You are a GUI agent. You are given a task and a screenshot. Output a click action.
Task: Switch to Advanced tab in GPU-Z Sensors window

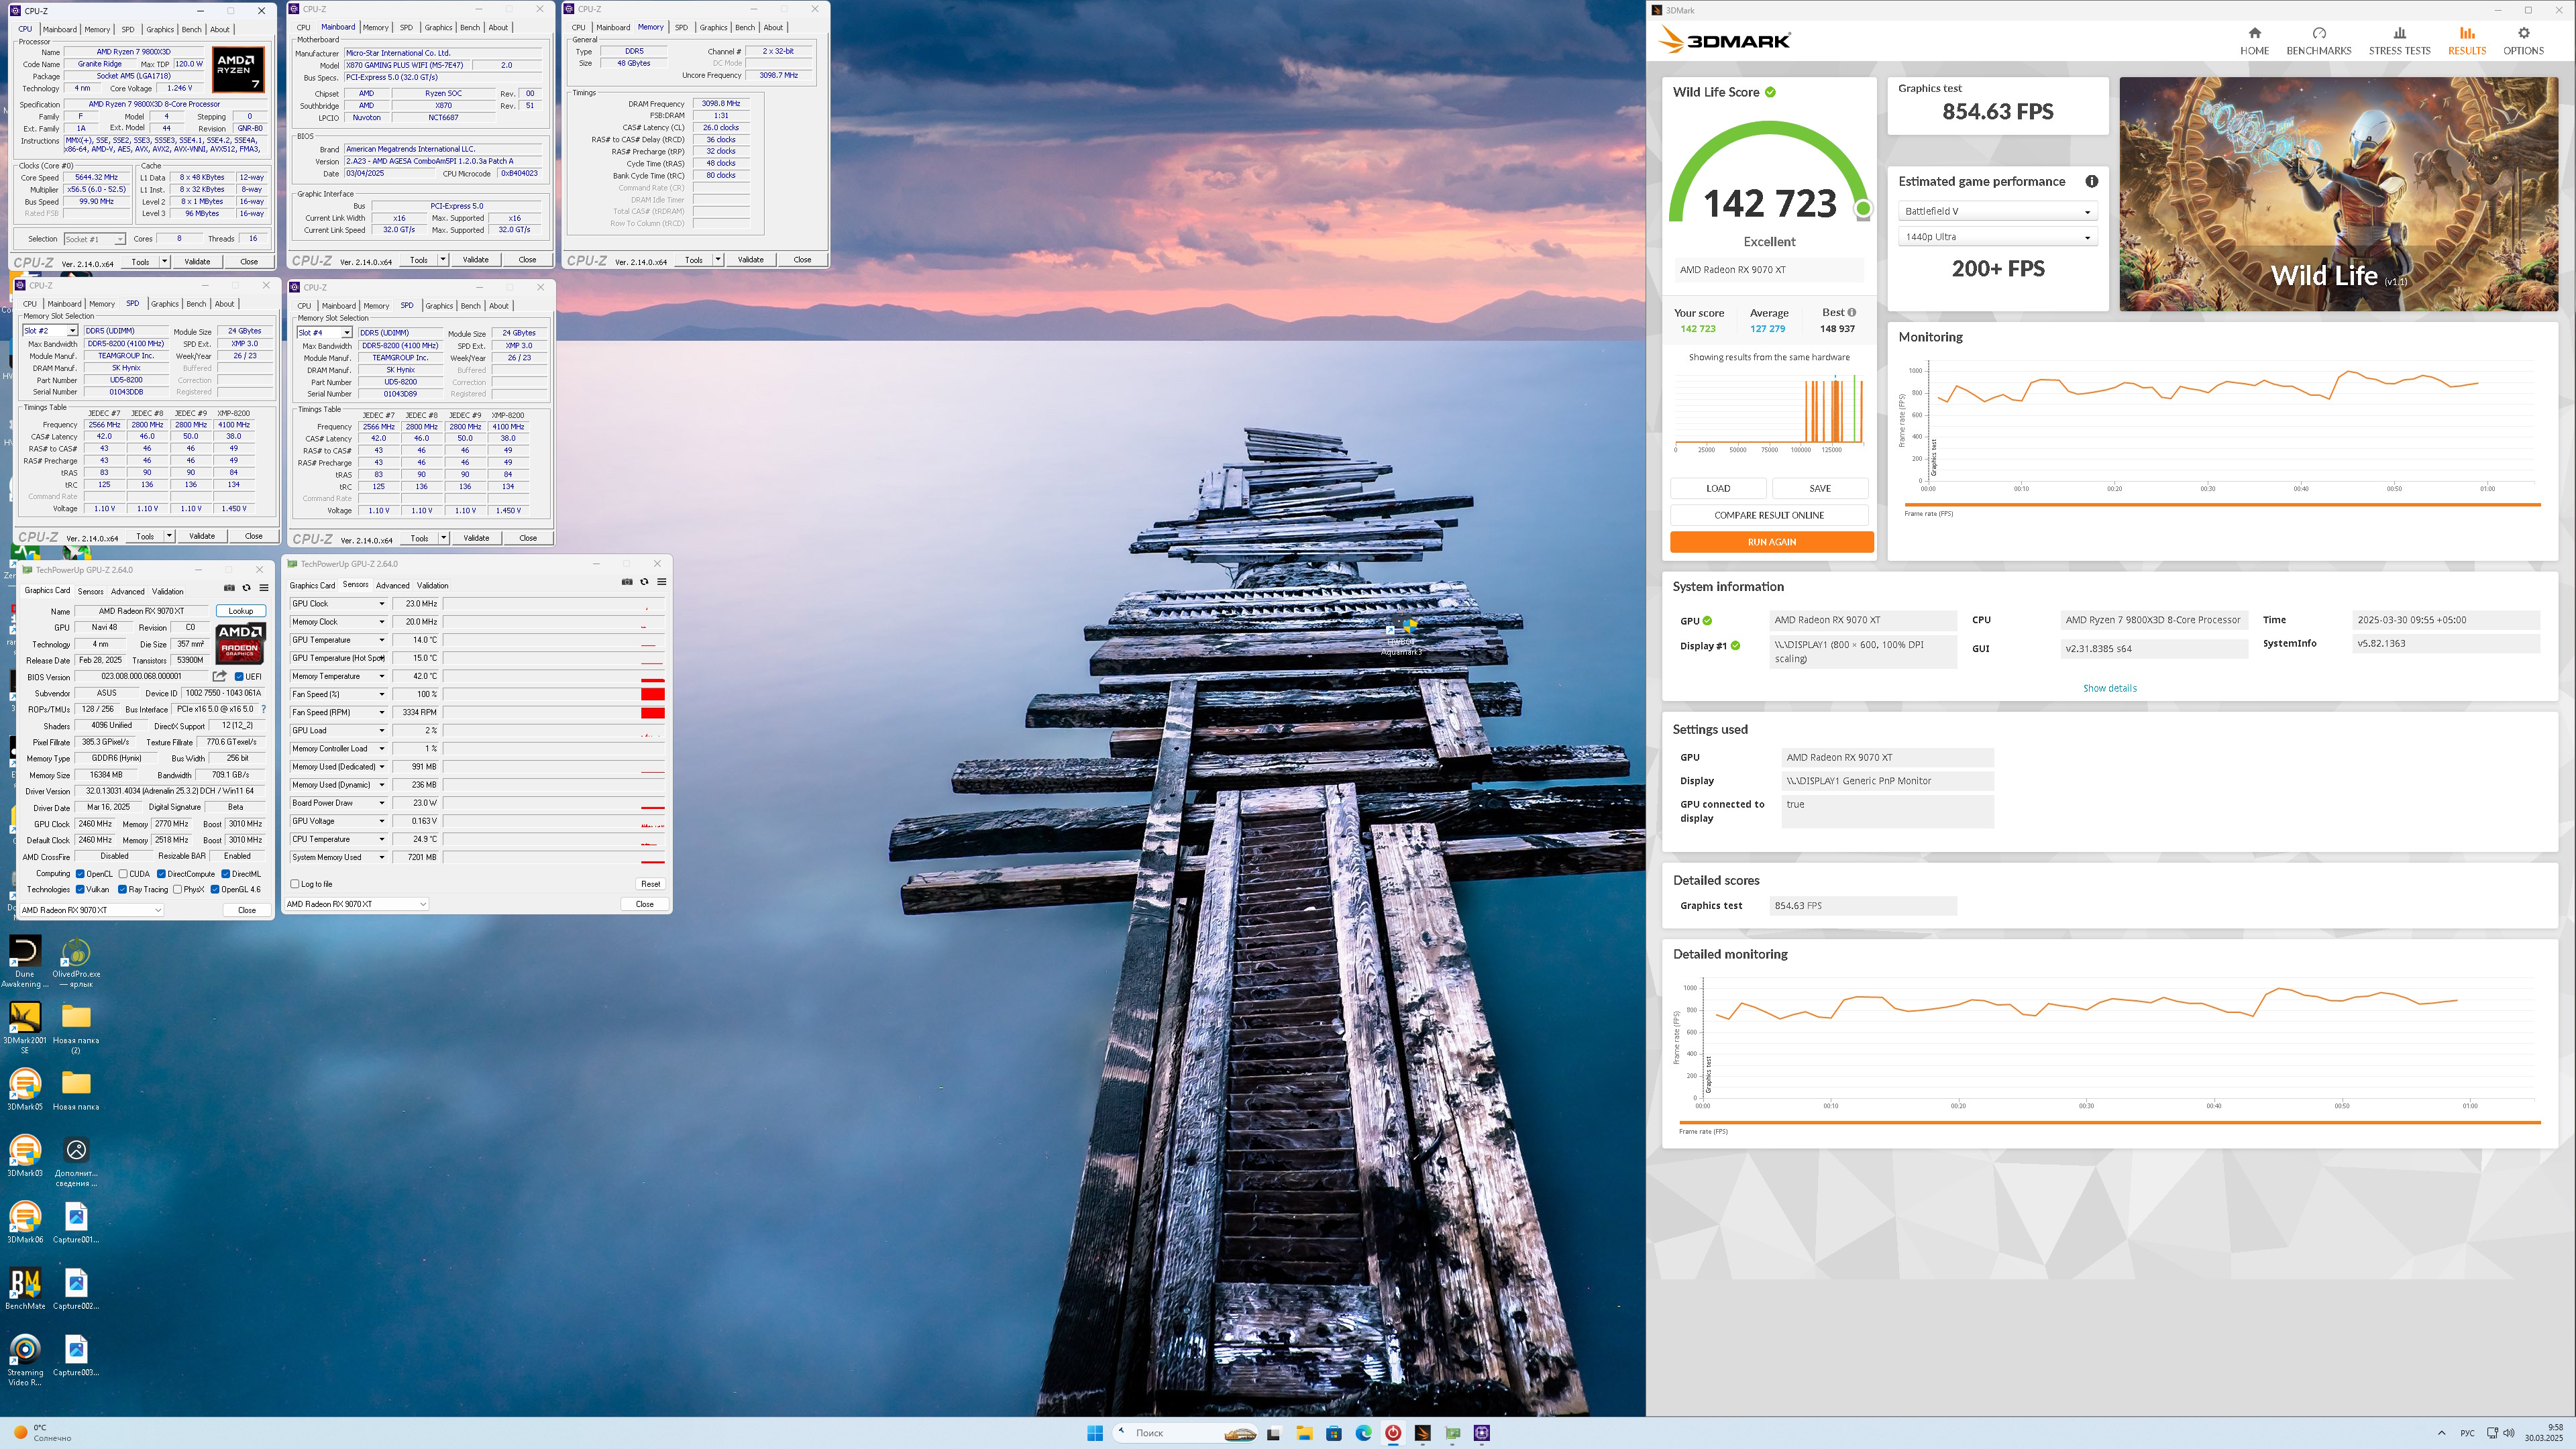pyautogui.click(x=392, y=586)
